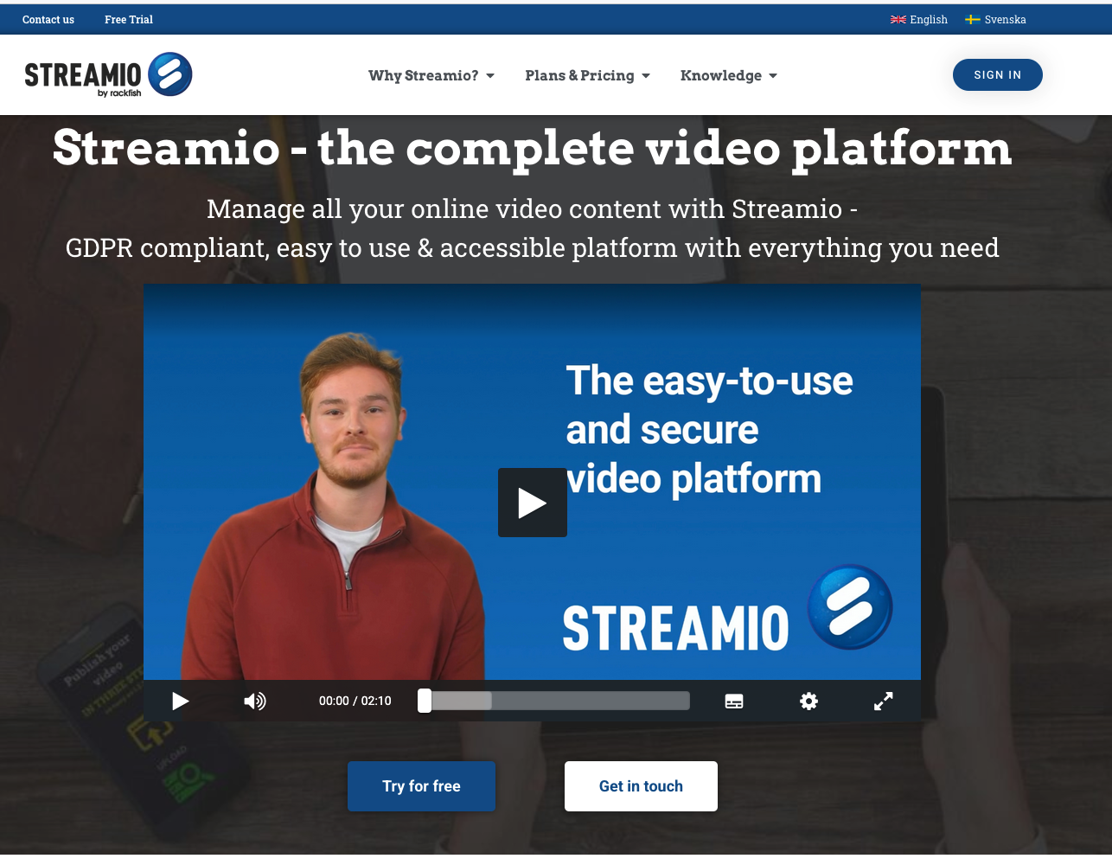Switch language to Svenska

(x=995, y=19)
